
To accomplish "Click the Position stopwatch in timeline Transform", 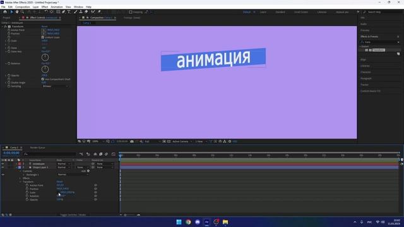I will click(27, 189).
